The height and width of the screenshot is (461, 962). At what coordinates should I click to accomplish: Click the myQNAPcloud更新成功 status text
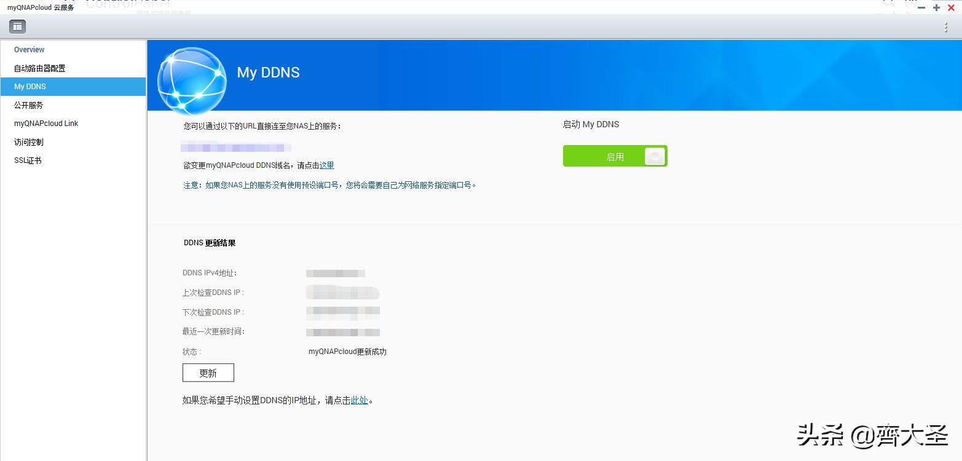pyautogui.click(x=347, y=351)
